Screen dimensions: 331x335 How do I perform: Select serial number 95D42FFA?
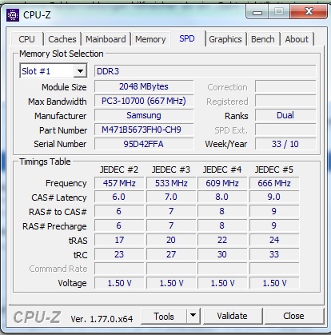click(144, 144)
